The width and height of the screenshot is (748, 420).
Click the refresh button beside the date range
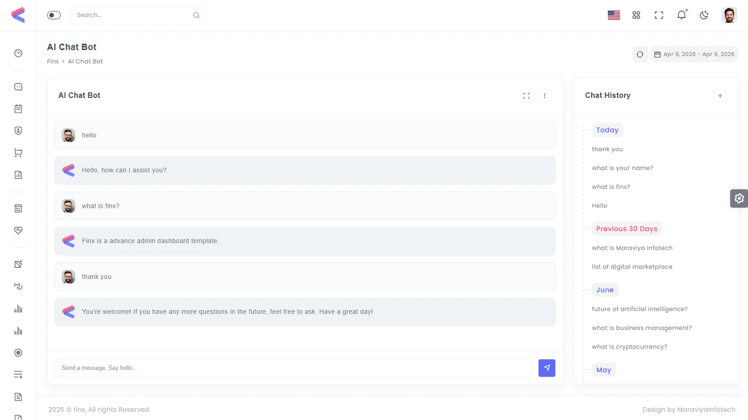tap(640, 54)
